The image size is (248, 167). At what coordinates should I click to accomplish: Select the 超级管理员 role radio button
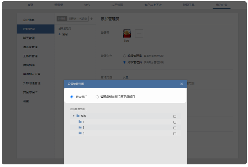[x=124, y=56]
